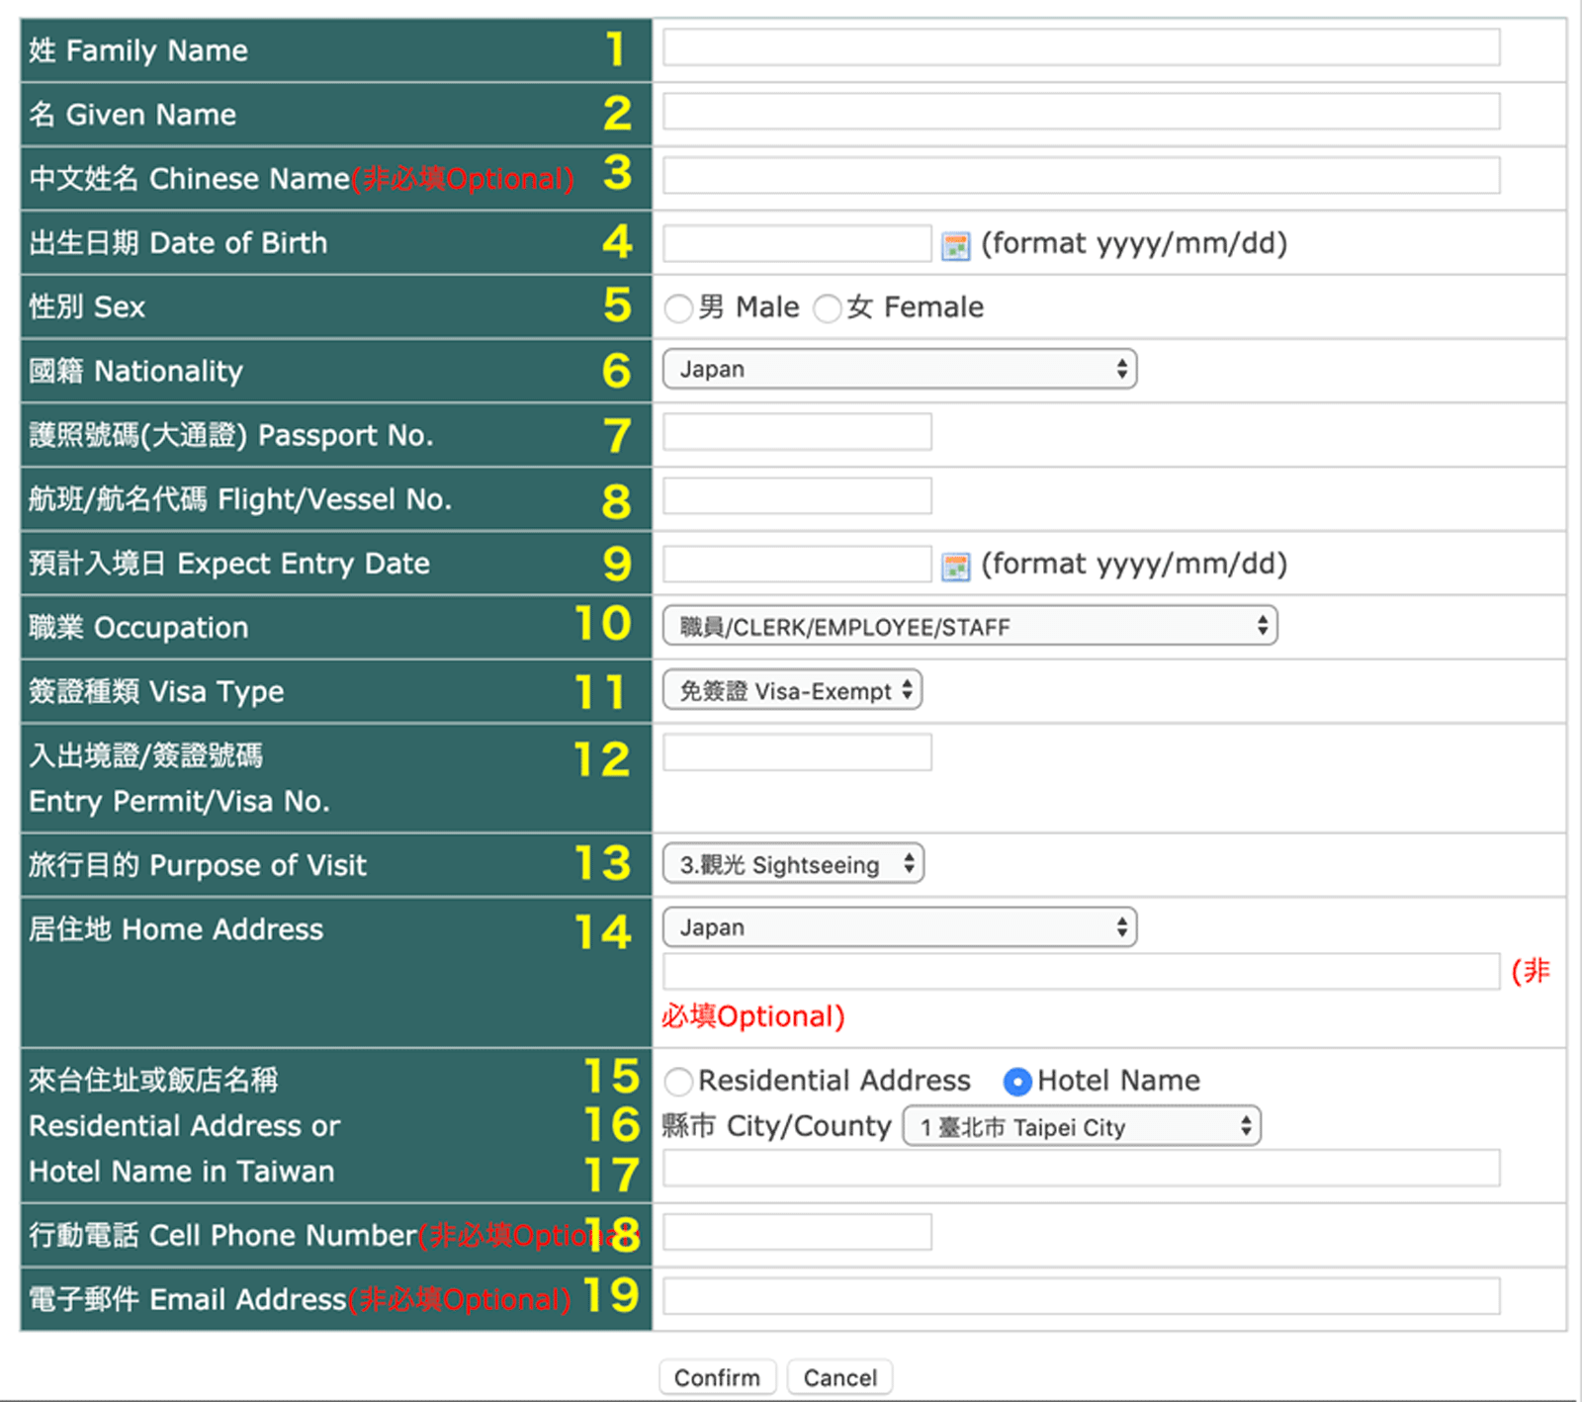The height and width of the screenshot is (1402, 1582).
Task: Focus the Cell Phone Number field
Action: point(797,1232)
